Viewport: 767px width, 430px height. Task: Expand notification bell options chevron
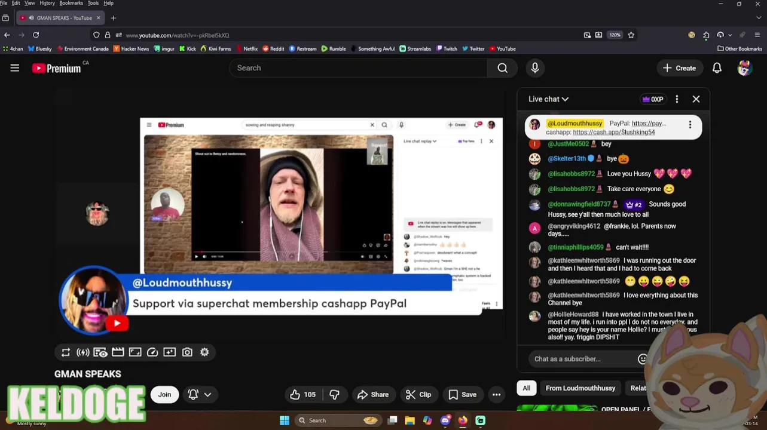[x=207, y=394]
